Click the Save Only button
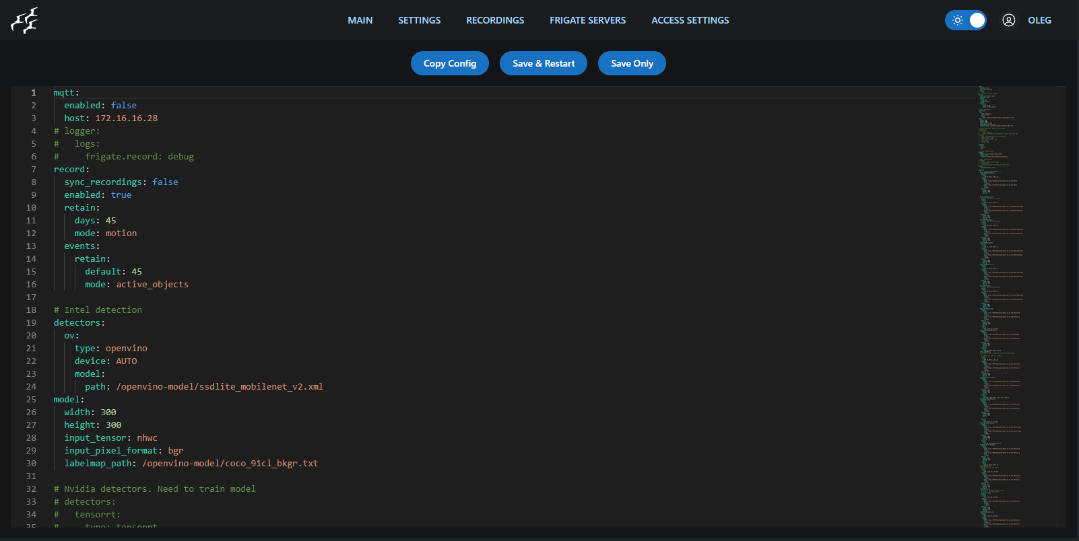 (631, 63)
